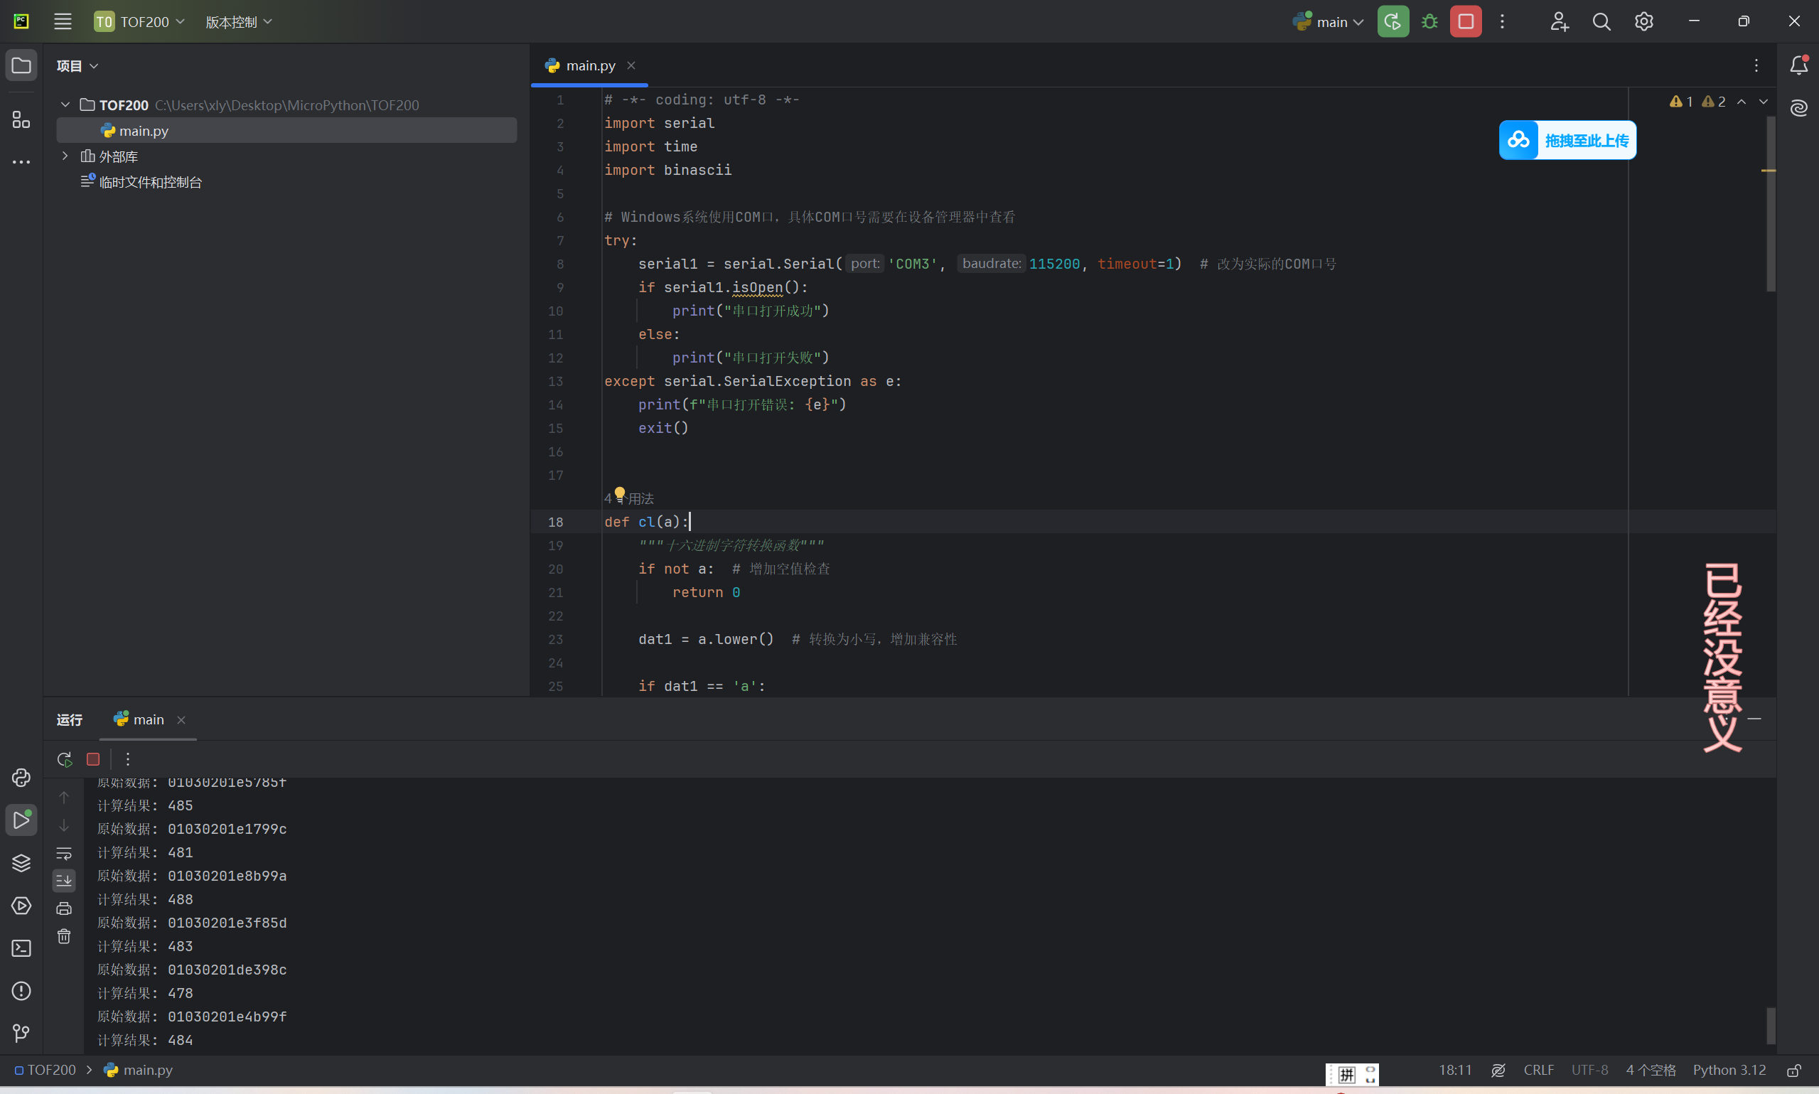Stop the running main process in top toolbar
The image size is (1819, 1094).
tap(1465, 22)
